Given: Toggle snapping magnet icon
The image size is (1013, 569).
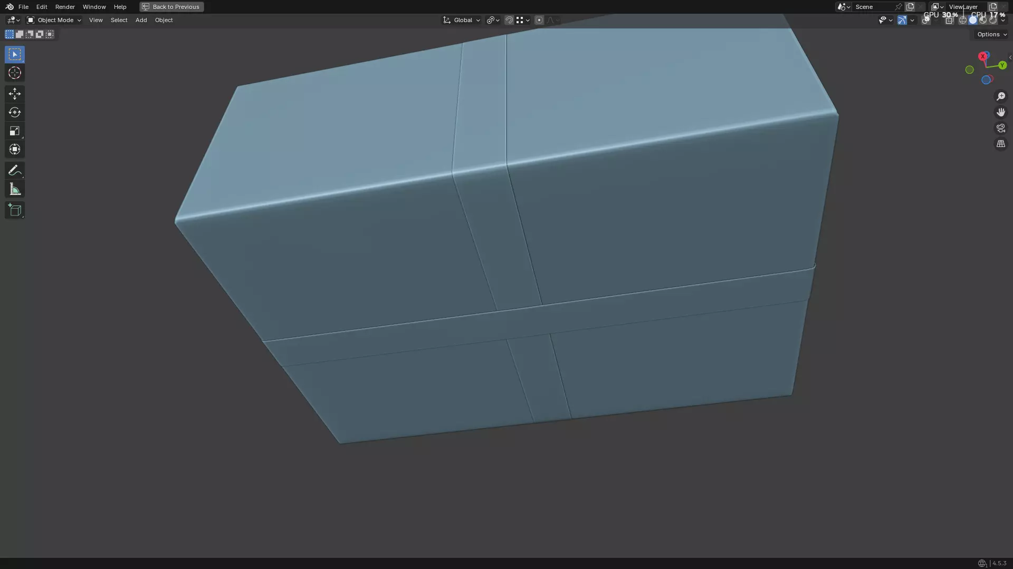Looking at the screenshot, I should [x=509, y=20].
